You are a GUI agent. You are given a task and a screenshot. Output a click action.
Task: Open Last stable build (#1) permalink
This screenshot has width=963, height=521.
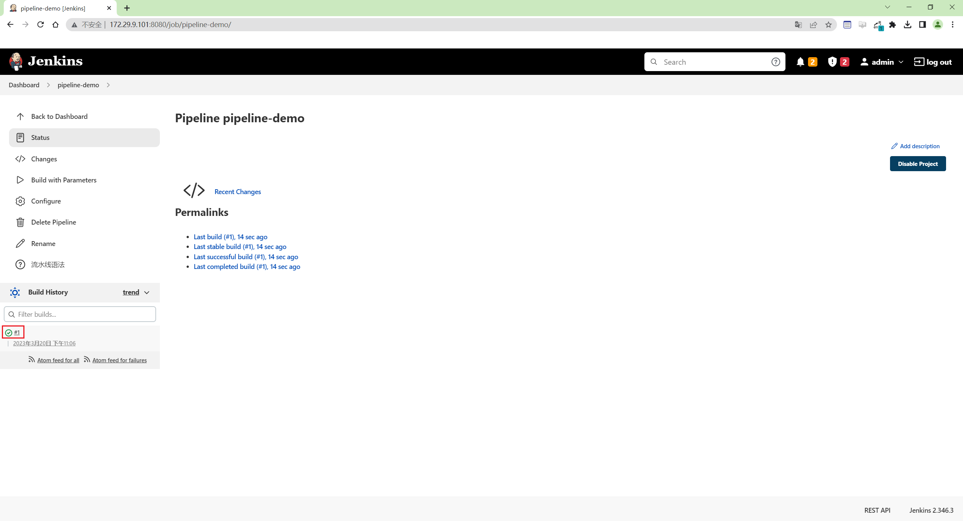(240, 247)
